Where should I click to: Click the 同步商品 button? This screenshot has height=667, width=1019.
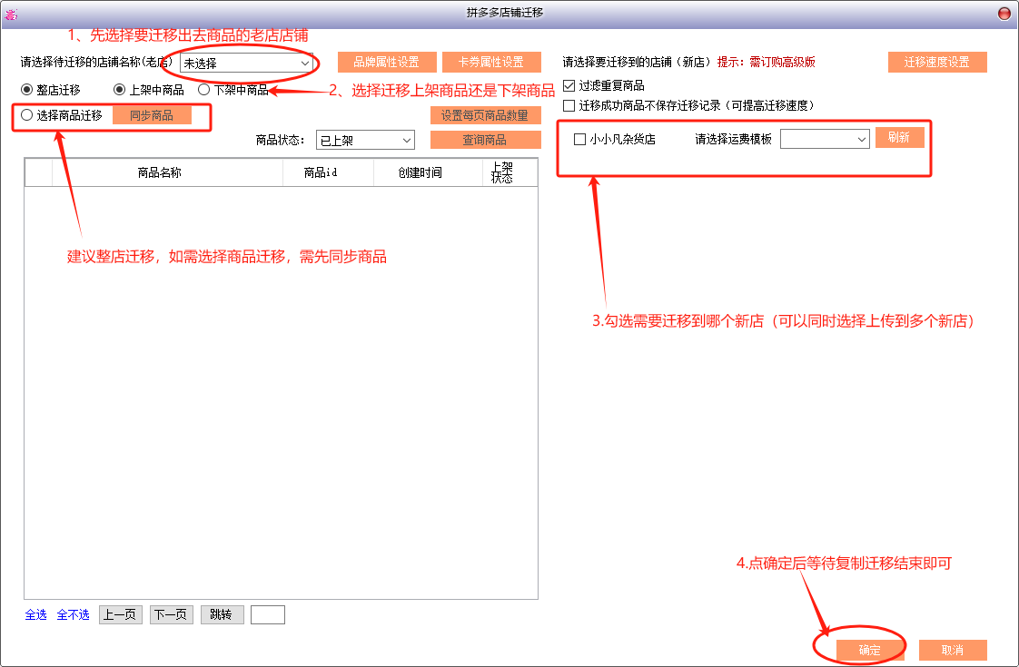pyautogui.click(x=152, y=115)
